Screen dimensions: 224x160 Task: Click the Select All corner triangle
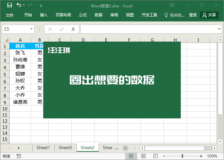[x=7, y=40]
